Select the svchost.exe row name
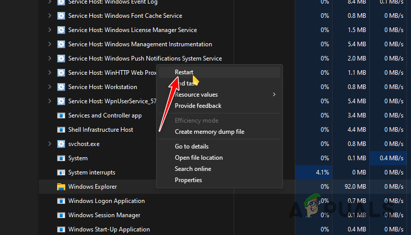411x235 pixels. coord(84,144)
